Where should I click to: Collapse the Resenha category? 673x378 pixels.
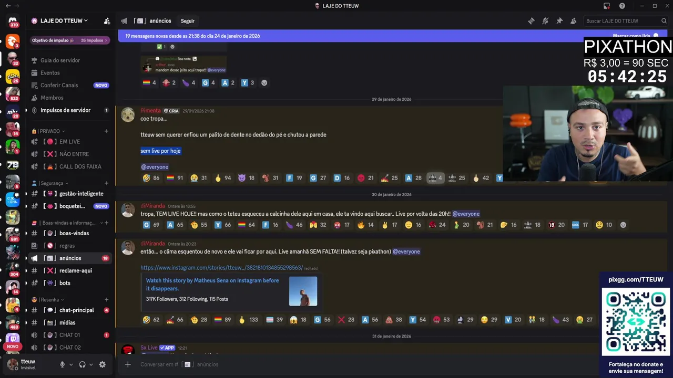point(48,300)
